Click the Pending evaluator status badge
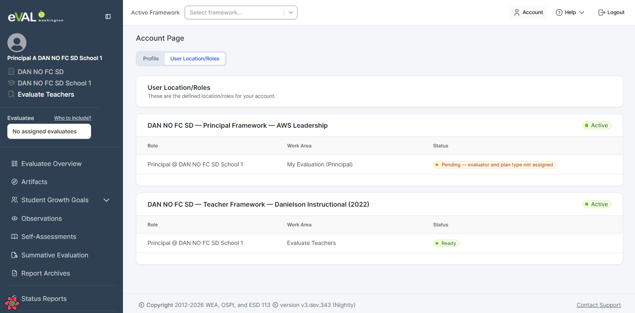 click(495, 165)
